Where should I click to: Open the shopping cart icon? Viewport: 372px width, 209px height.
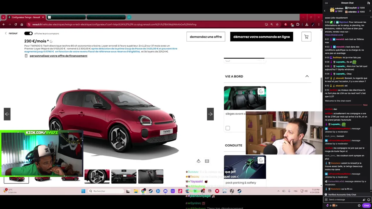click(x=306, y=37)
